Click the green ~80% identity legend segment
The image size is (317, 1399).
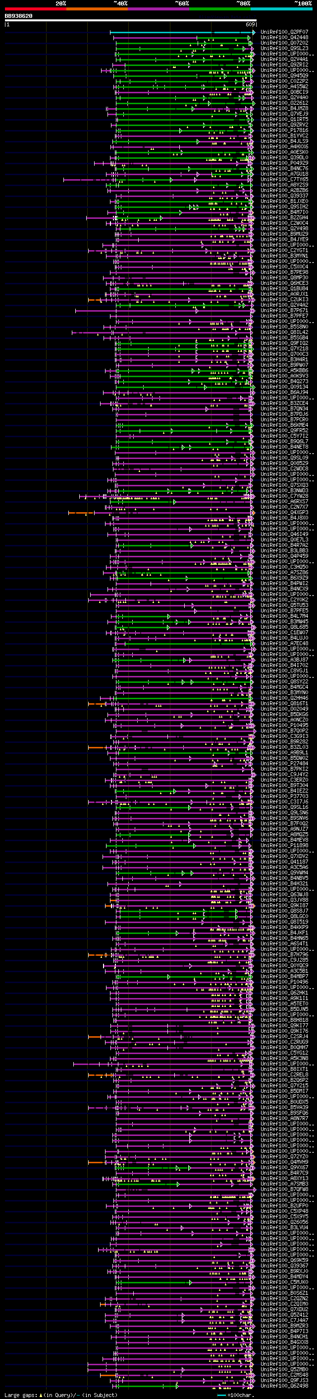[x=220, y=9]
